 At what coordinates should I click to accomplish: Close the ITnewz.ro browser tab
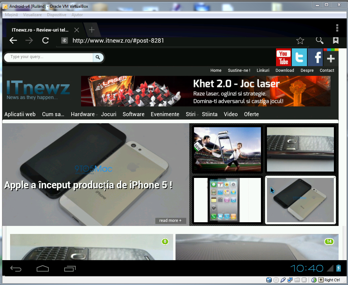pyautogui.click(x=77, y=30)
